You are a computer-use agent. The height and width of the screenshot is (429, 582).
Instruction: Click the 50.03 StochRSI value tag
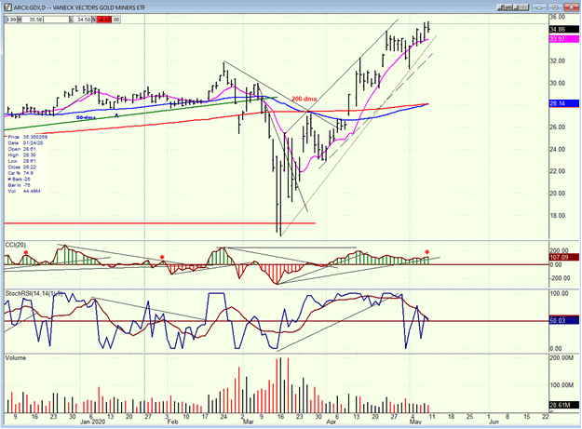pyautogui.click(x=563, y=320)
